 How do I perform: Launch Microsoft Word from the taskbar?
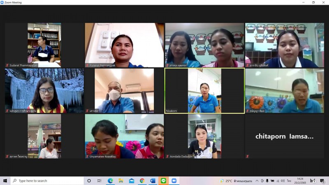coord(153,180)
